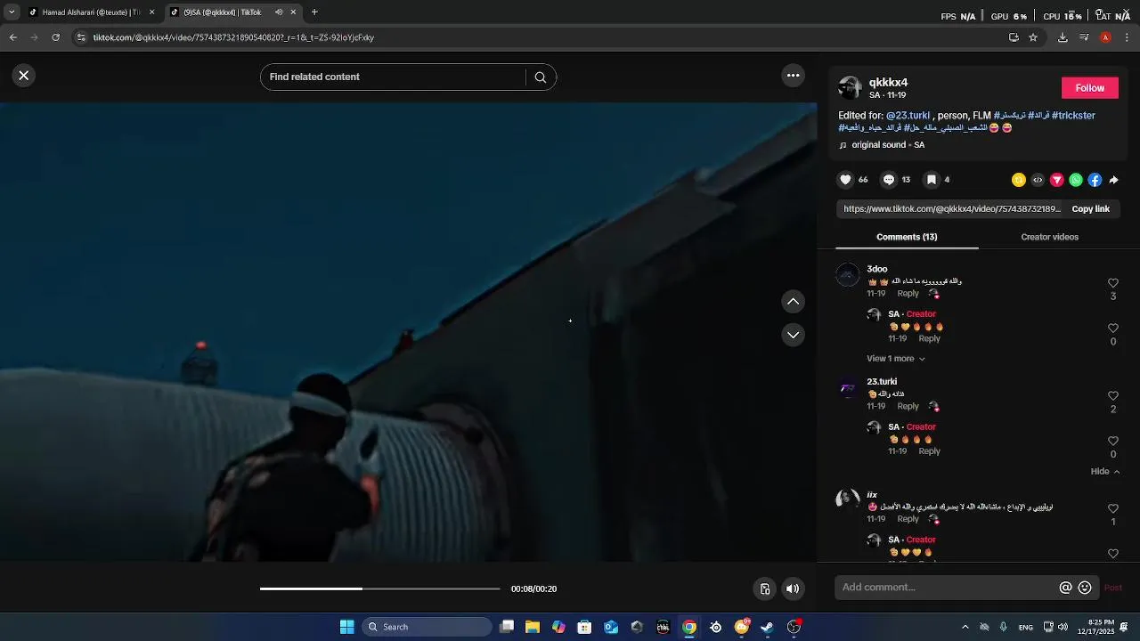Open the three-dot more options menu on the video
Screen dimensions: 1140x641
(x=793, y=76)
